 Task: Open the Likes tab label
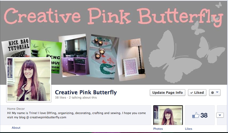(x=188, y=129)
